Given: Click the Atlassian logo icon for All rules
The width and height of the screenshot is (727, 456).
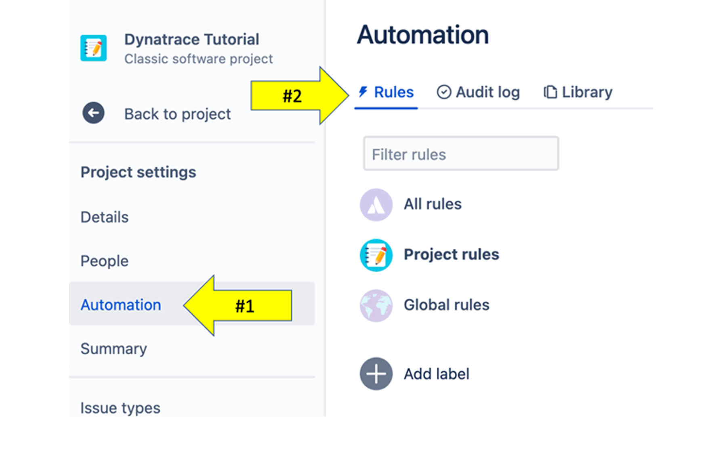Looking at the screenshot, I should point(376,204).
